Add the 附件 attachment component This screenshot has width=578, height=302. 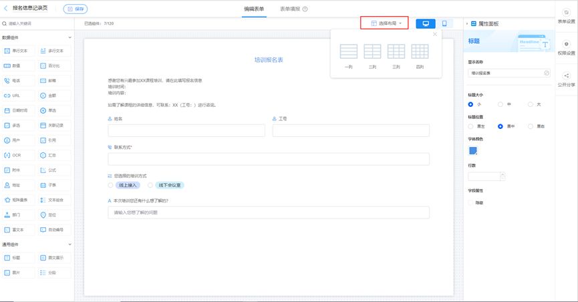(x=17, y=170)
